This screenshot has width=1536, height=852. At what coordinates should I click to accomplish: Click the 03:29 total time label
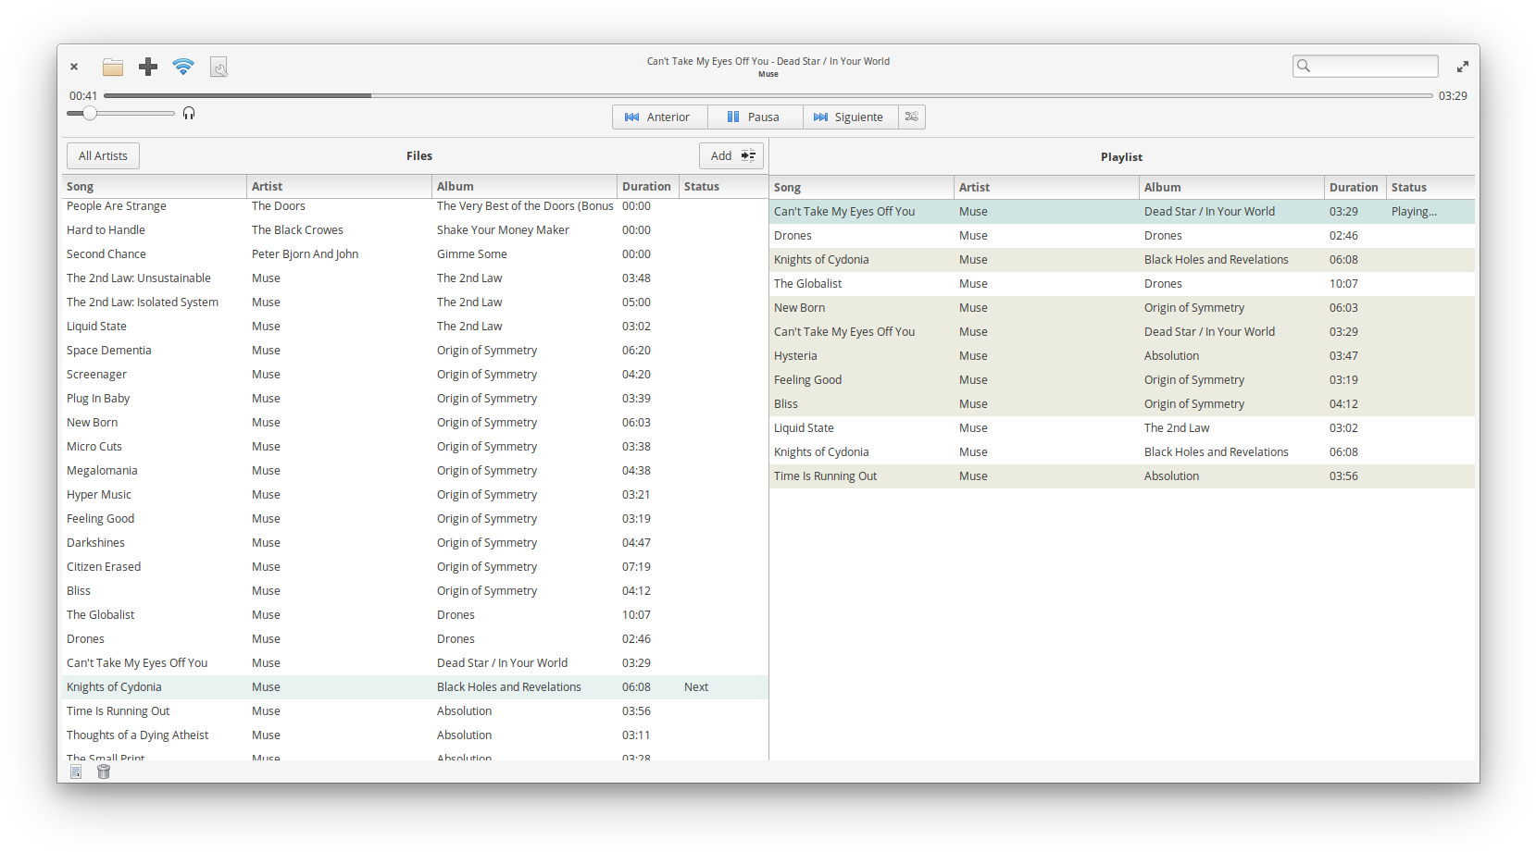point(1453,96)
